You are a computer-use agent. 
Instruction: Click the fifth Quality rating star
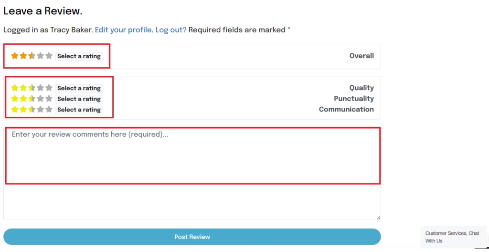click(49, 88)
